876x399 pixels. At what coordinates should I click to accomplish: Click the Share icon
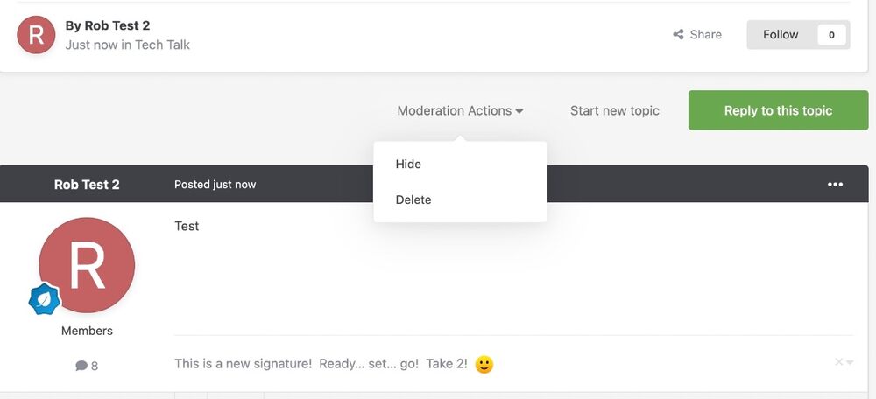[x=678, y=35]
